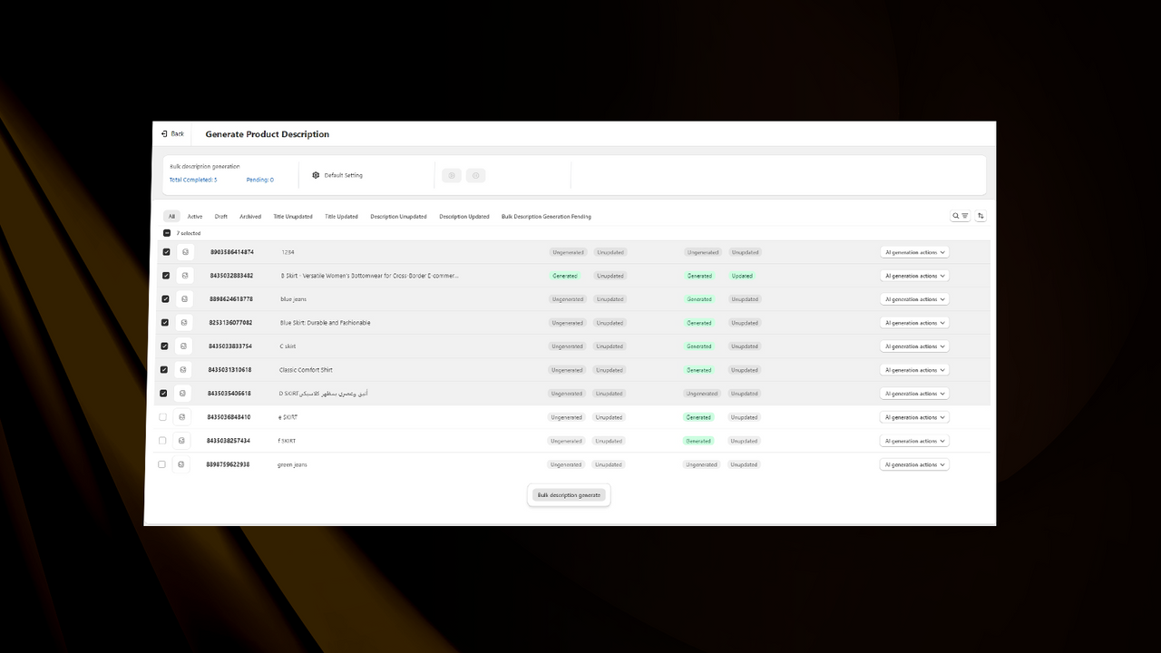Open search and filter control
Screen dimensions: 1161x653
click(961, 216)
